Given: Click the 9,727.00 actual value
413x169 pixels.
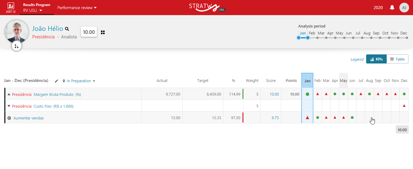Looking at the screenshot, I should [x=173, y=94].
